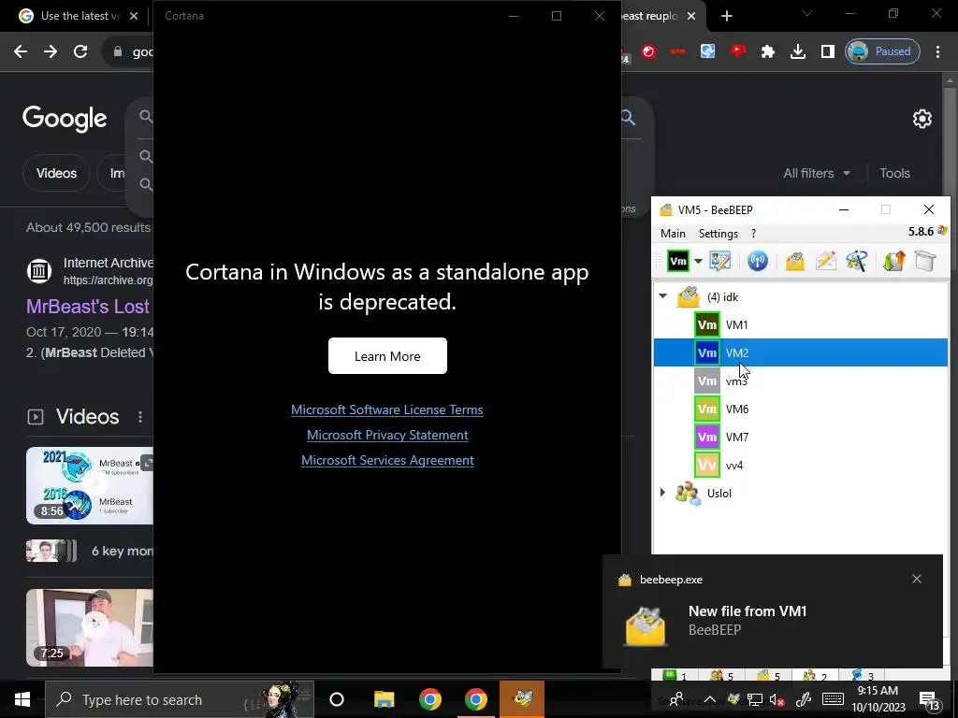Open Chrome Extensions puzzle icon
958x718 pixels.
click(768, 51)
